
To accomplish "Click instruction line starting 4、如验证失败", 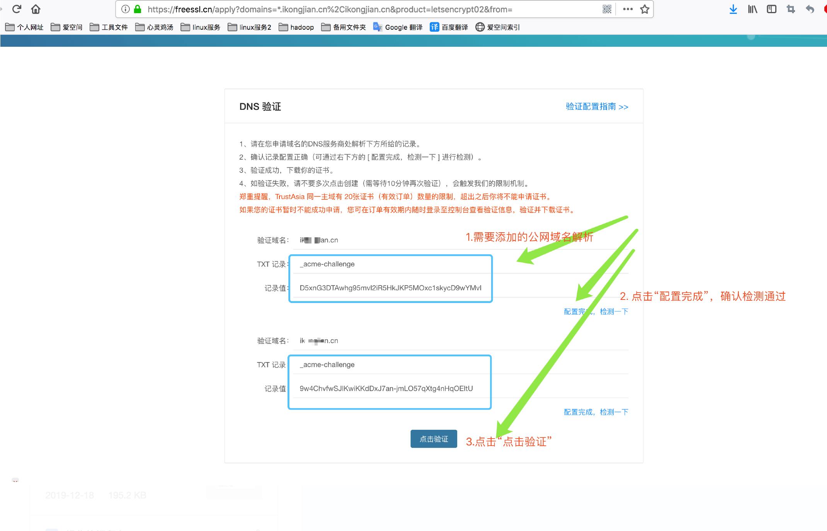I will point(385,184).
